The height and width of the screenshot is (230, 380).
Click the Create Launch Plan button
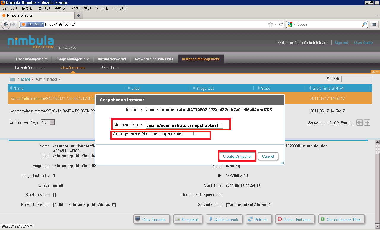coord(341,220)
